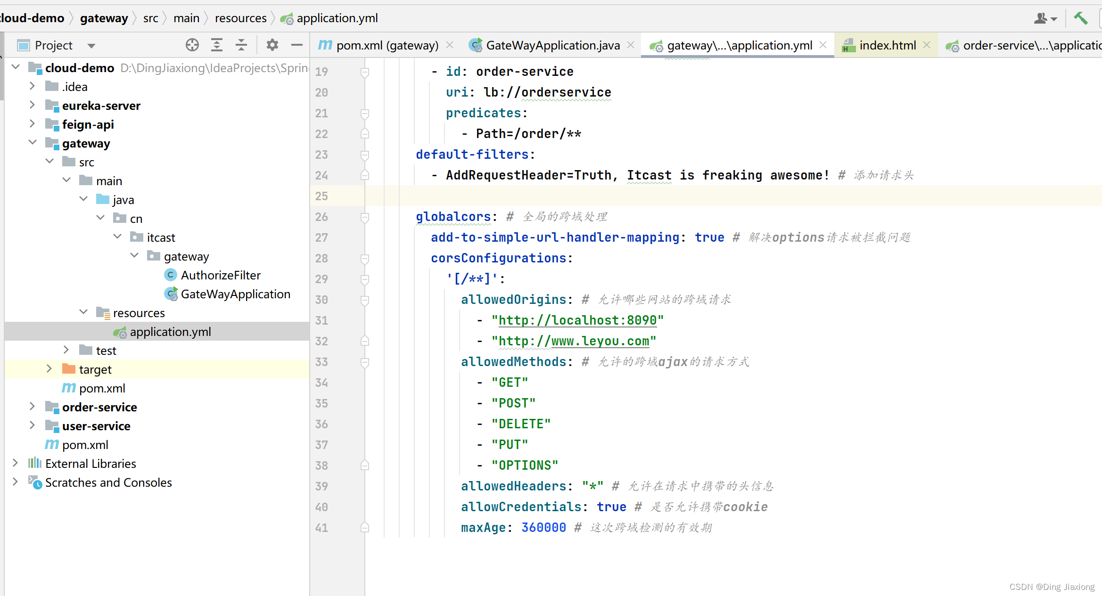Screen dimensions: 1102x596
Task: Toggle code fold marker on line 26
Action: [x=364, y=217]
